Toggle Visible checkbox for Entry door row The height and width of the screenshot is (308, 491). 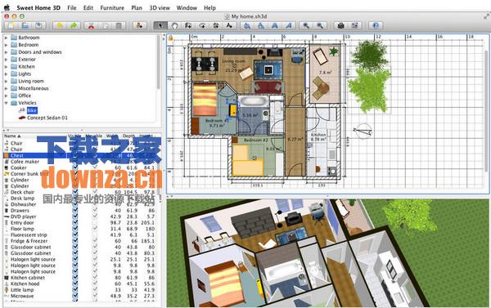(x=75, y=223)
